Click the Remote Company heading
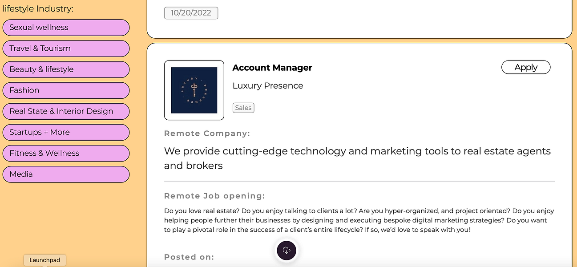The height and width of the screenshot is (267, 577). click(207, 133)
